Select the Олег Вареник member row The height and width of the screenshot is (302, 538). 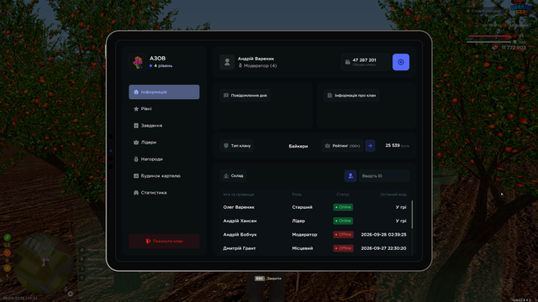(314, 207)
